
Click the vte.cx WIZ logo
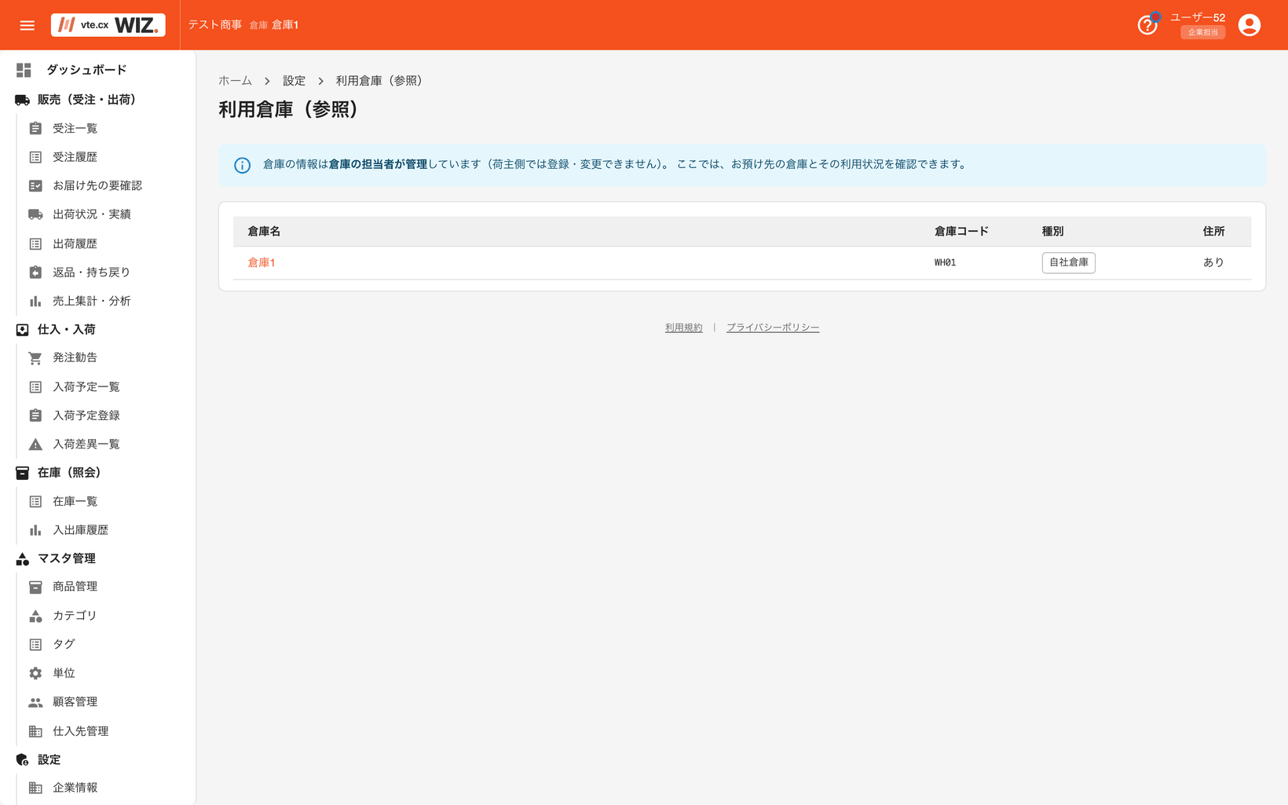pos(108,25)
